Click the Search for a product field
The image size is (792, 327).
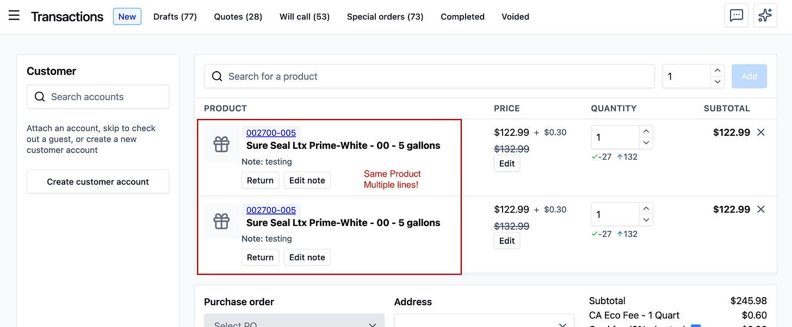pyautogui.click(x=430, y=77)
